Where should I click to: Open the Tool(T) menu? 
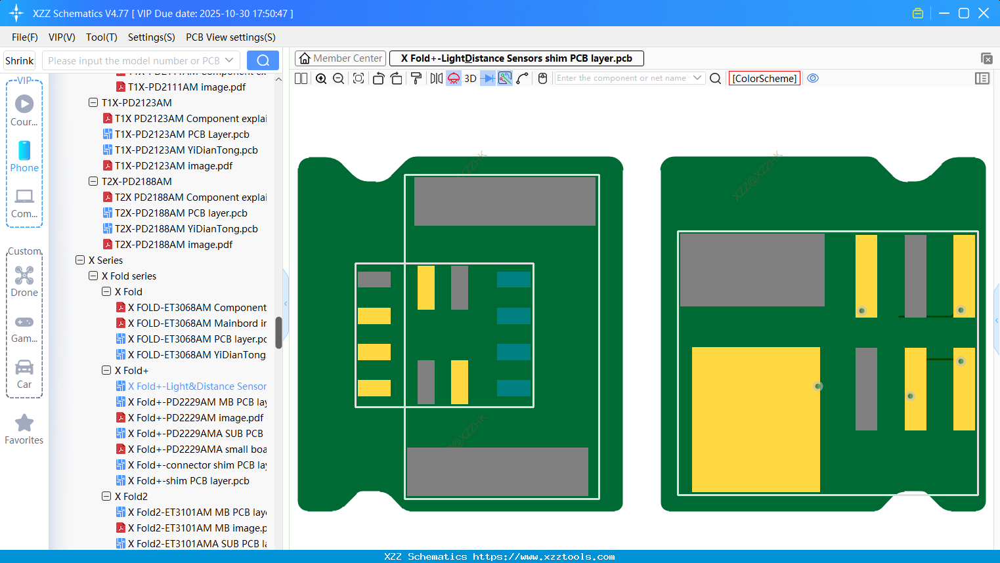[x=101, y=37]
